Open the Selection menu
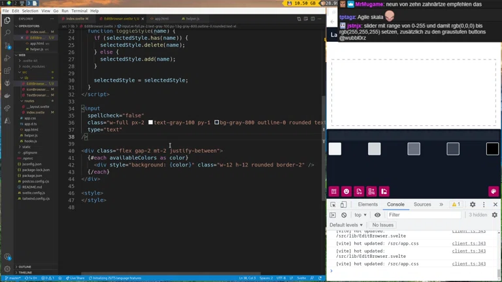The width and height of the screenshot is (502, 282). [x=30, y=11]
